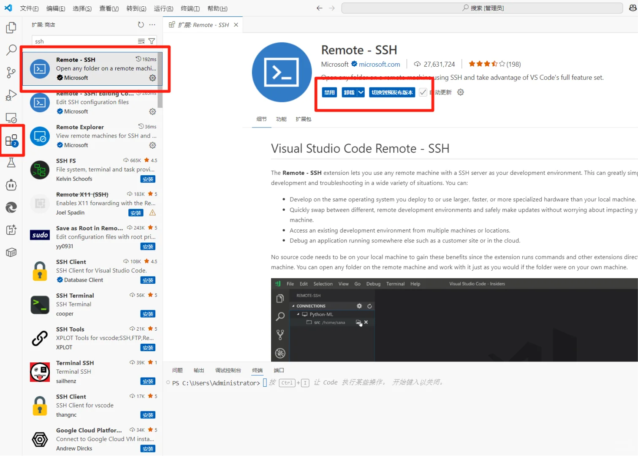The width and height of the screenshot is (638, 456).
Task: Open the manage gear beside auto-update
Action: pos(460,92)
